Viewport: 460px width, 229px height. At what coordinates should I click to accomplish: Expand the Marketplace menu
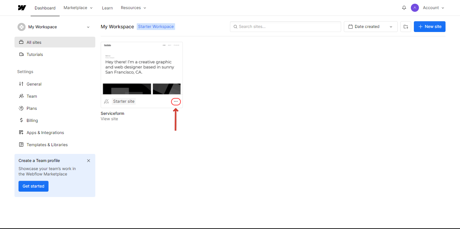78,8
